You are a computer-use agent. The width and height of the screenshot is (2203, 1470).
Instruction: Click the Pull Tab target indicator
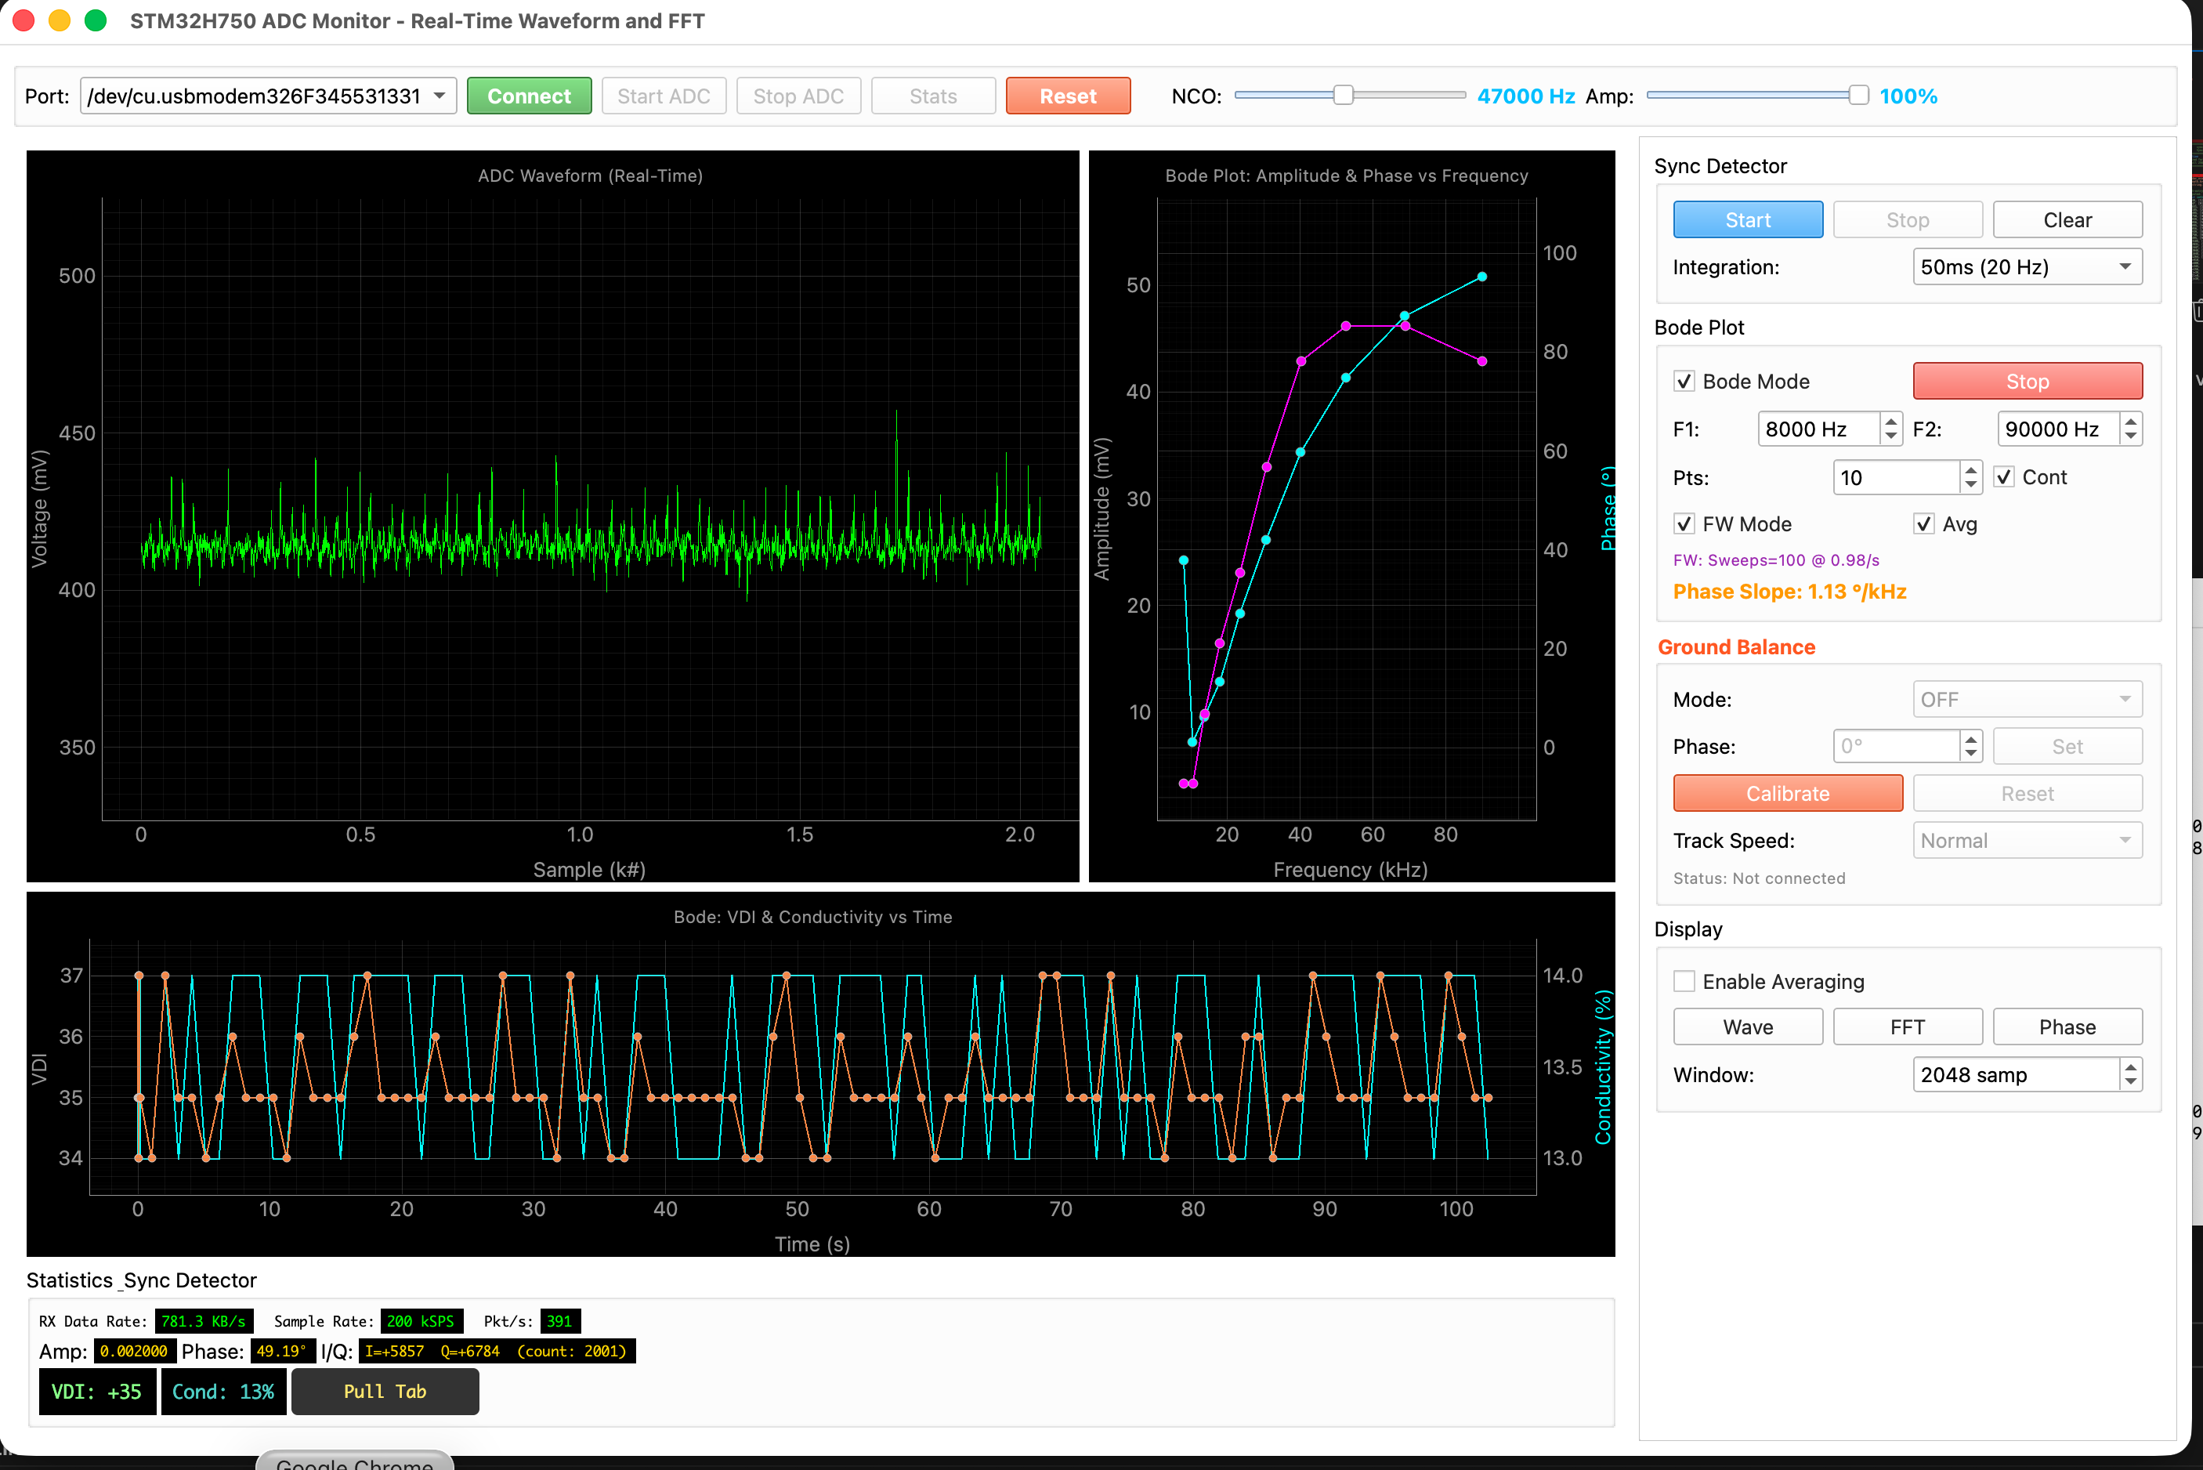pos(385,1392)
